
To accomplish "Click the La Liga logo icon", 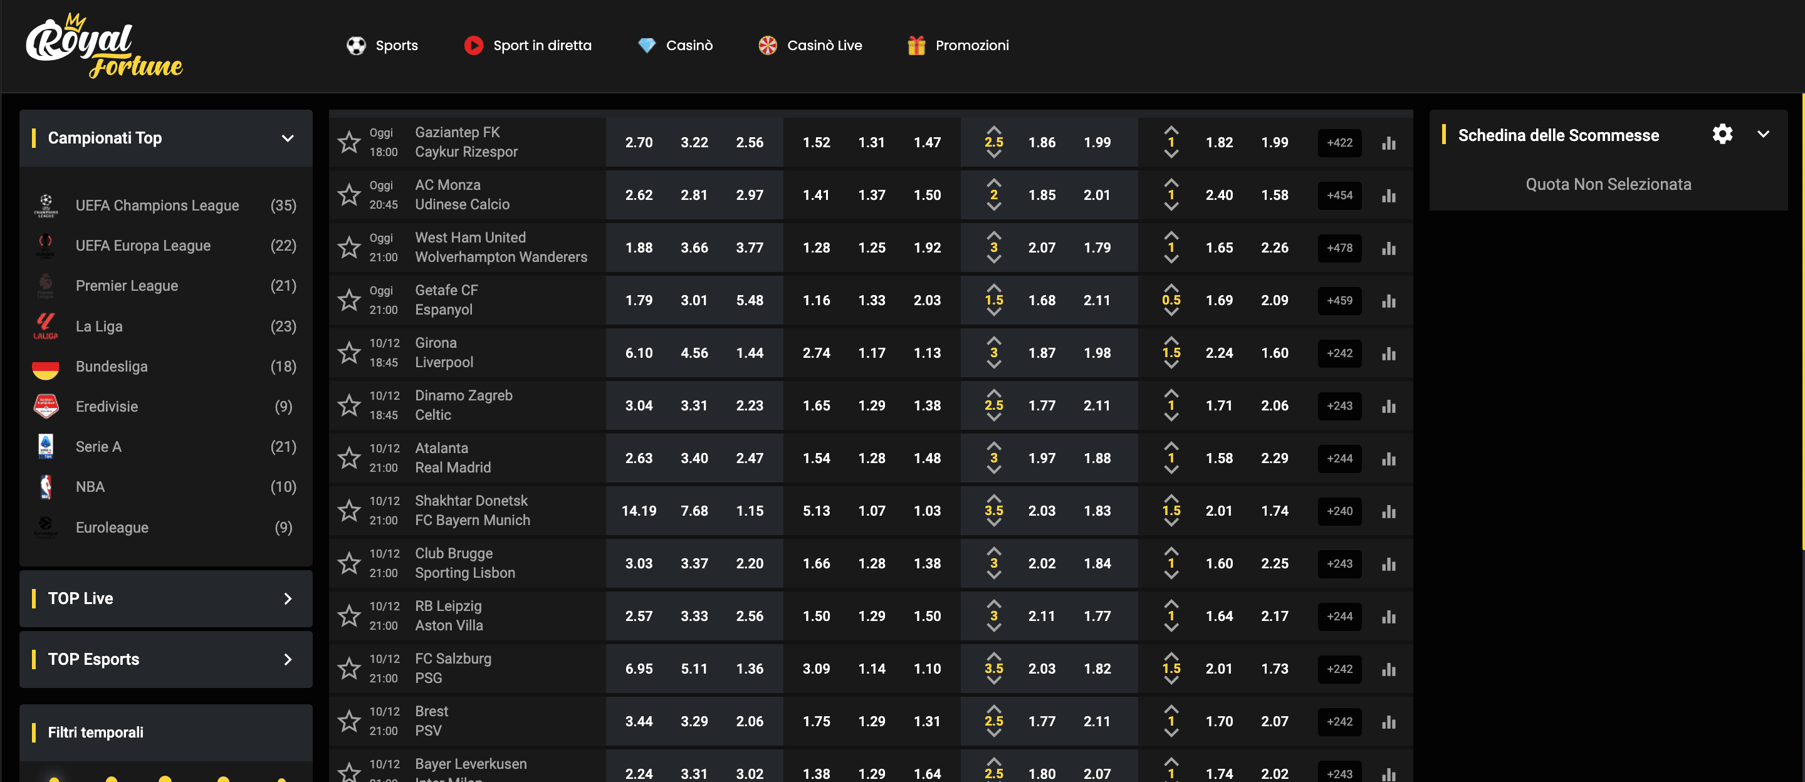I will coord(46,326).
